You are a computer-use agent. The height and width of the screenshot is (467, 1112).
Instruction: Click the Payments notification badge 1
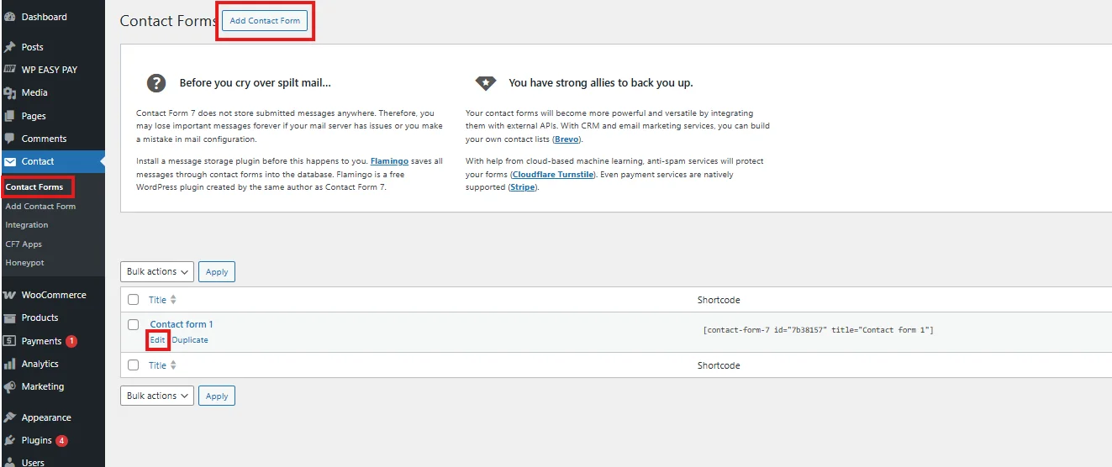point(71,341)
